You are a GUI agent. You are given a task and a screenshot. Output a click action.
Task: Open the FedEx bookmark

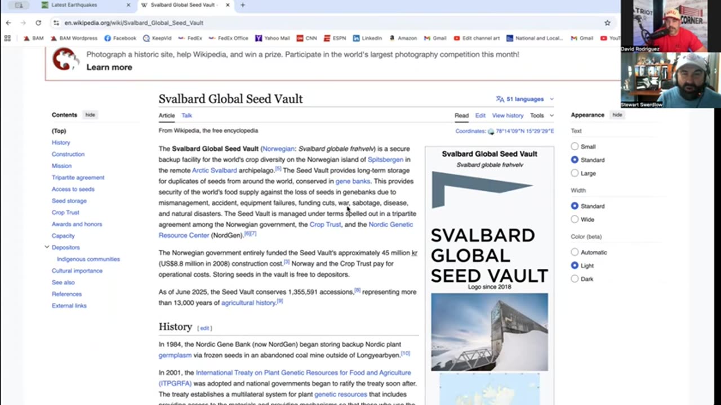tap(190, 38)
